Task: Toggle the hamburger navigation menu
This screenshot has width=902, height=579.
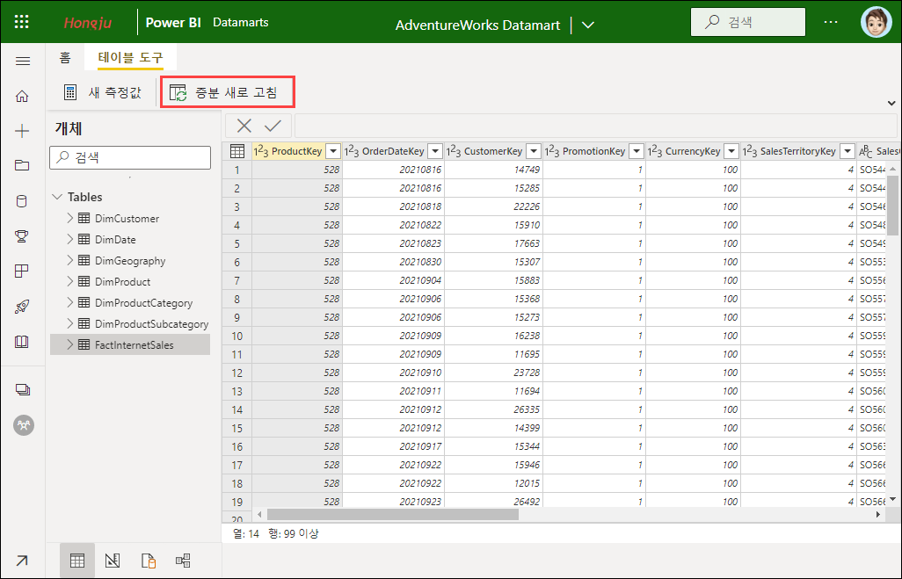Action: 23,61
